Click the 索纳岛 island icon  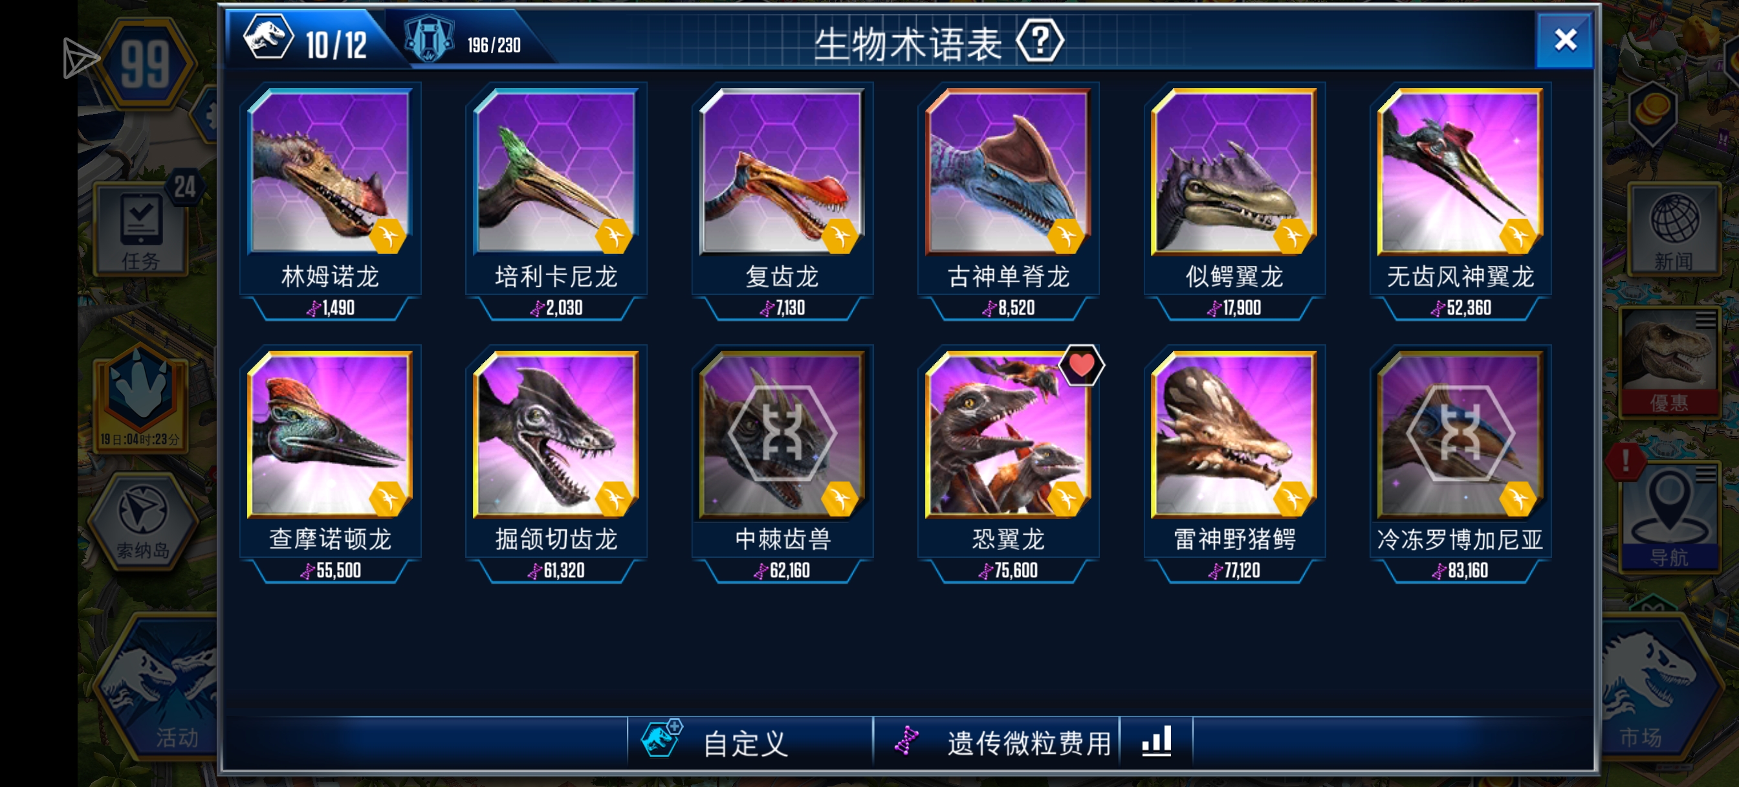pyautogui.click(x=143, y=521)
